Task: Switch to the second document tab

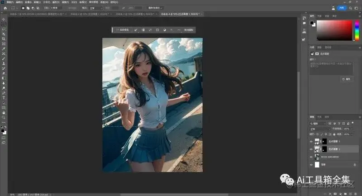Action: click(x=90, y=14)
